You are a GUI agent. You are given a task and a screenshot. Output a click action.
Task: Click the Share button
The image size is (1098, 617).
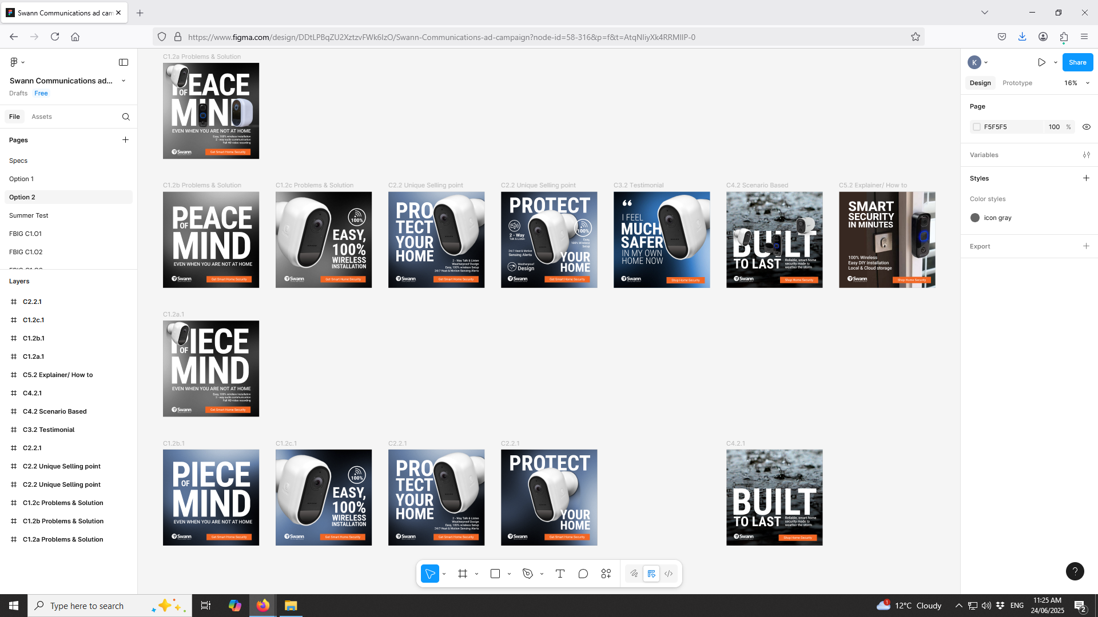1077,62
